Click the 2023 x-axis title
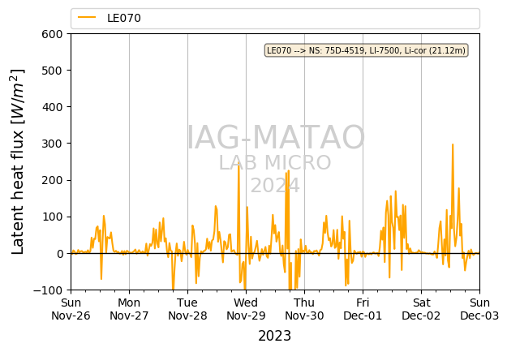Screen dimensions: 507x352 point(274,336)
